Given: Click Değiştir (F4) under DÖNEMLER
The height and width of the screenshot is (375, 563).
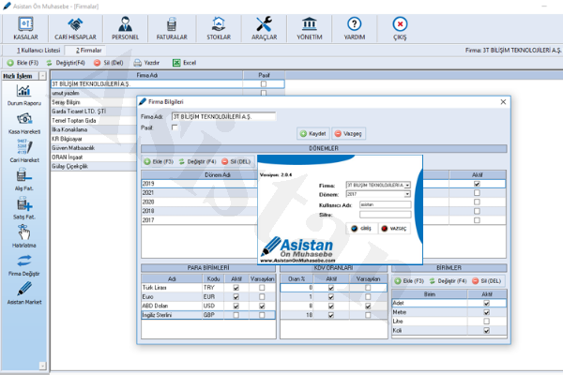Looking at the screenshot, I should [x=197, y=162].
